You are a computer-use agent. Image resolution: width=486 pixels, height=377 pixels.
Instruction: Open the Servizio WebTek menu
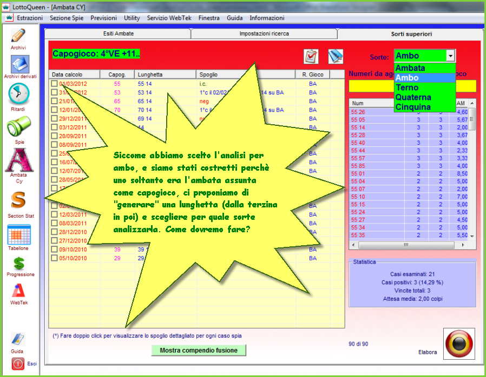[x=169, y=18]
